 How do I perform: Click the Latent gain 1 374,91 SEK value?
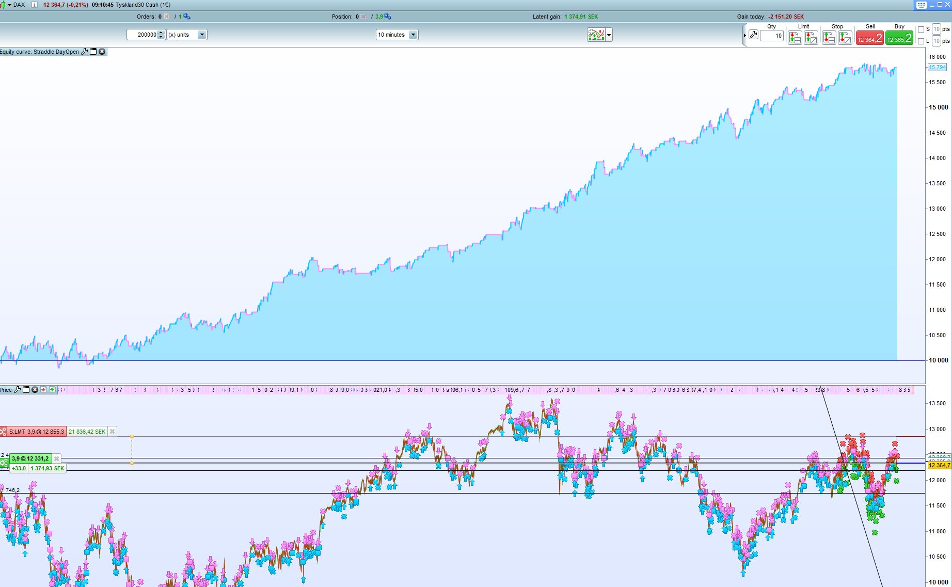(x=581, y=17)
